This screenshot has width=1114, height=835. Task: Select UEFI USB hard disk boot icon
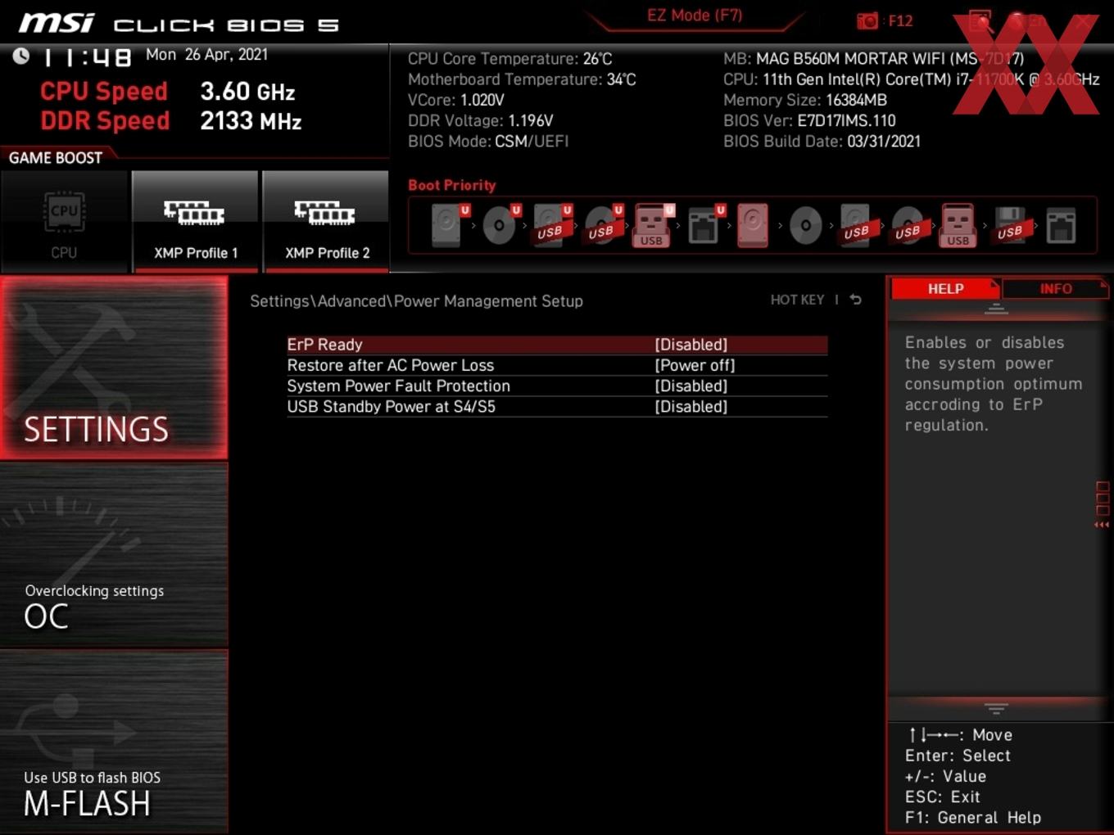pyautogui.click(x=551, y=225)
